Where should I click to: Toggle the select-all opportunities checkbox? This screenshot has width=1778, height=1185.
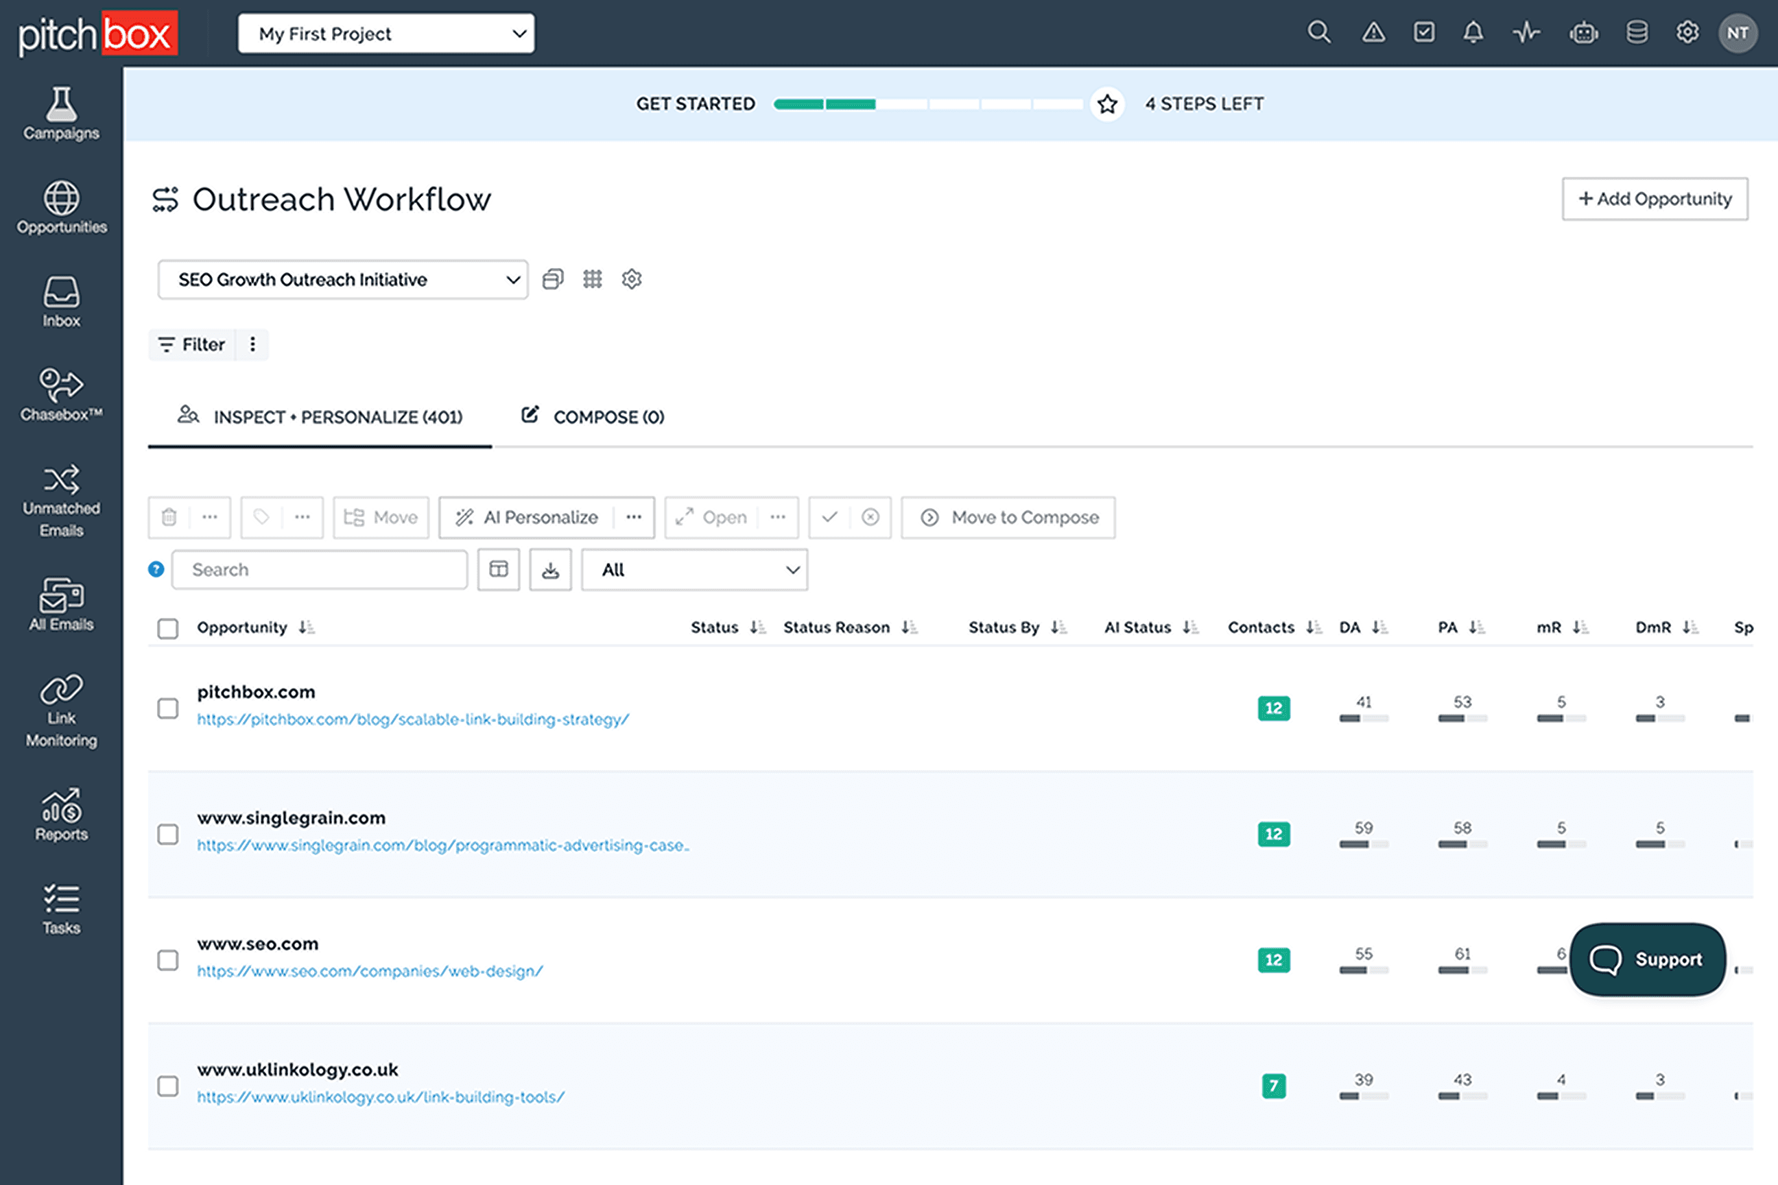[x=168, y=628]
